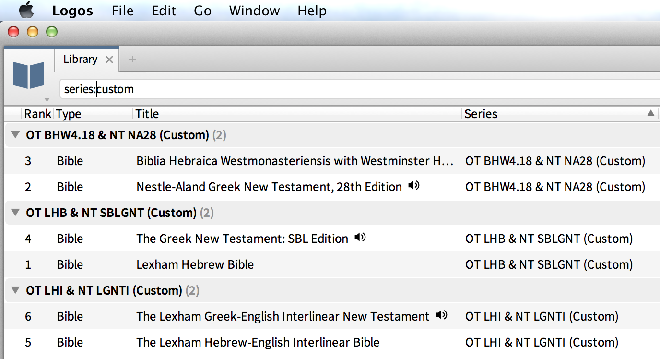Click audio speaker icon beside Lexham Greek-English Interlinear

tap(441, 315)
